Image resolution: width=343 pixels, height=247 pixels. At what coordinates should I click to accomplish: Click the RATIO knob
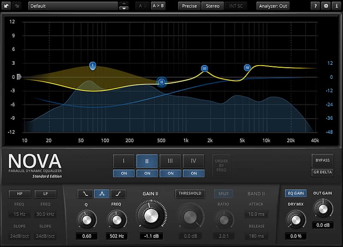[x=224, y=220]
